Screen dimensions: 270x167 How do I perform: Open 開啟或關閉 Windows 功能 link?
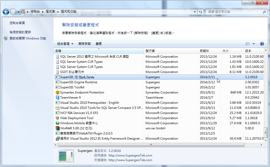(28, 38)
